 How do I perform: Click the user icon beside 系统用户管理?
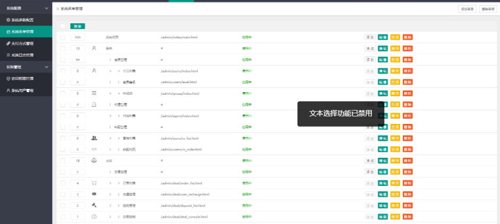9,91
